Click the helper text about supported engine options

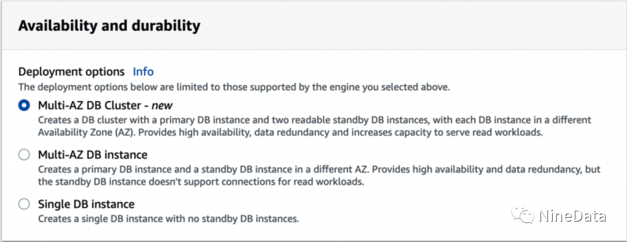click(x=234, y=88)
